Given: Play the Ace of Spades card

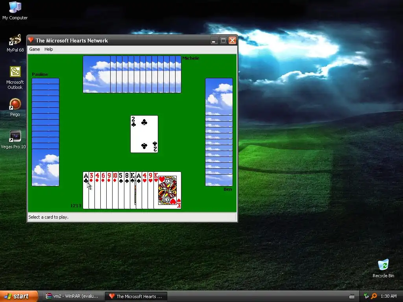Looking at the screenshot, I should (139, 190).
